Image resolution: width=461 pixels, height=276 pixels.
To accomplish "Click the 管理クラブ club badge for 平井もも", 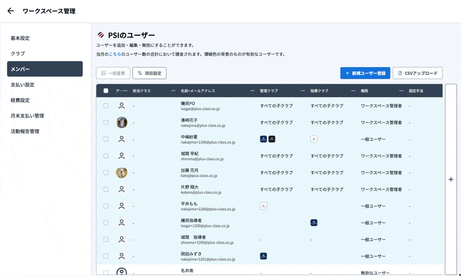I will point(263,206).
